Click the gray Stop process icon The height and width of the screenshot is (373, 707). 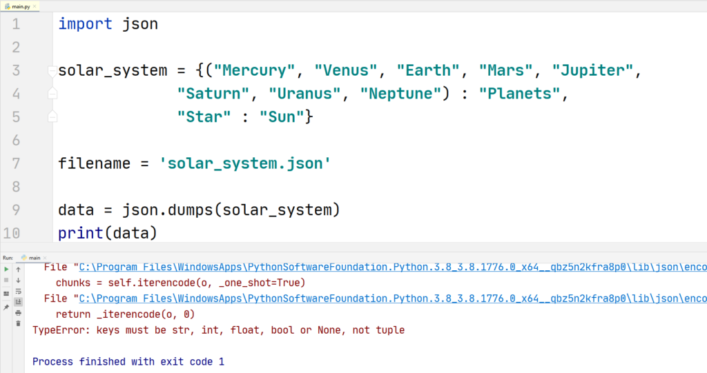6,280
